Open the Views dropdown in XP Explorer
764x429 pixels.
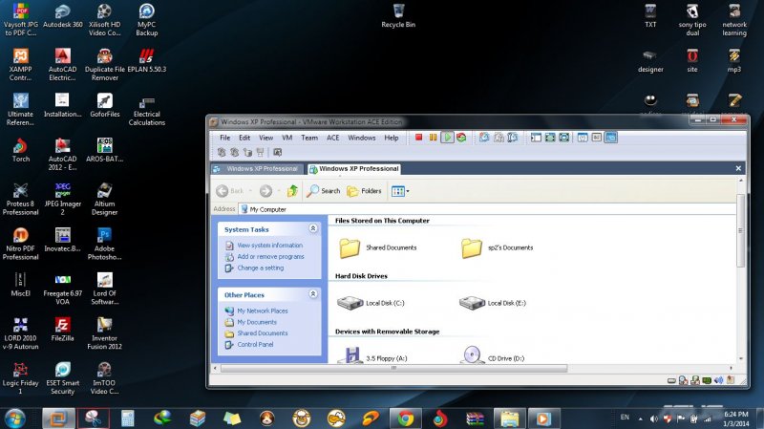(x=400, y=191)
